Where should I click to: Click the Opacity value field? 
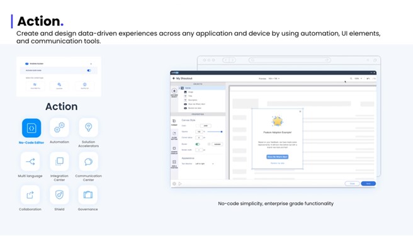click(199, 132)
